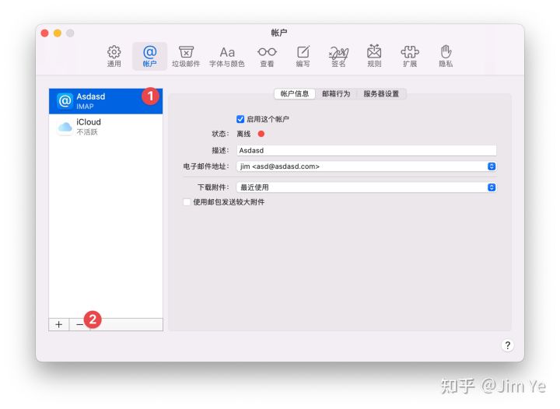
Task: Switch to the 邮箱行为 tab
Action: tap(336, 94)
